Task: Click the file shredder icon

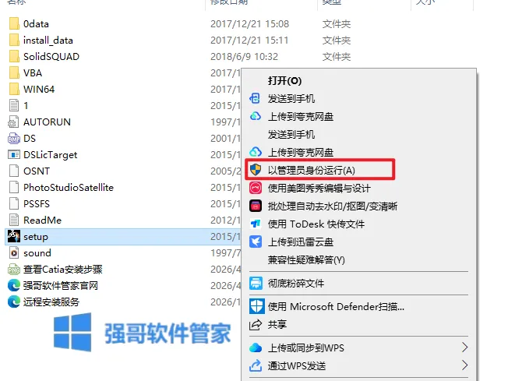Action: [256, 284]
